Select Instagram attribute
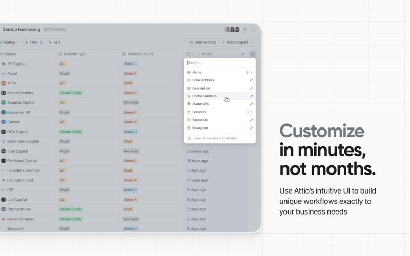This screenshot has width=410, height=256. (x=220, y=127)
